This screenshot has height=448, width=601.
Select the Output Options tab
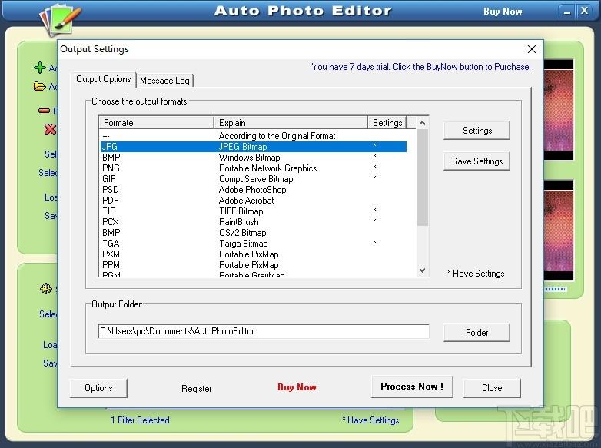(x=104, y=79)
